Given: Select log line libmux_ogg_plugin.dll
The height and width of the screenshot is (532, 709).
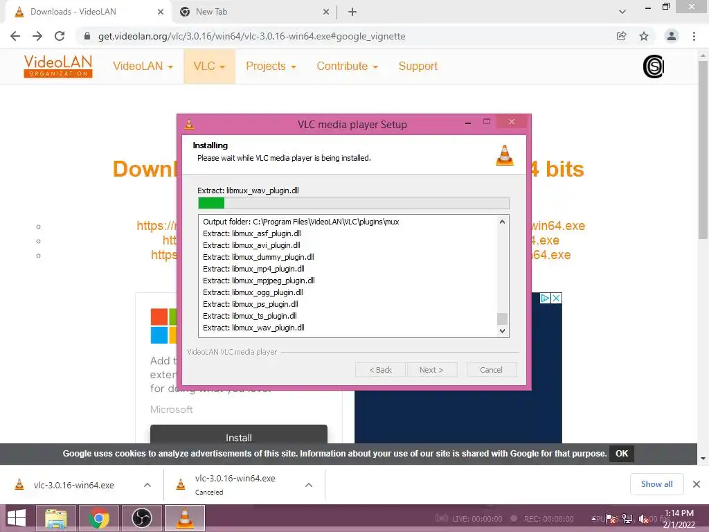Looking at the screenshot, I should (x=253, y=292).
